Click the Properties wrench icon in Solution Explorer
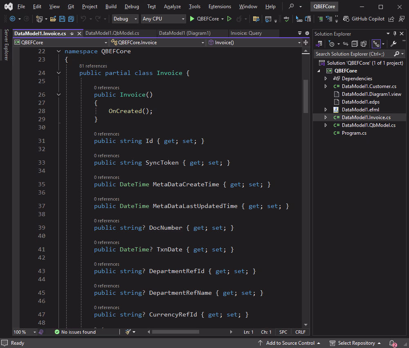Image resolution: width=409 pixels, height=348 pixels. click(x=393, y=44)
